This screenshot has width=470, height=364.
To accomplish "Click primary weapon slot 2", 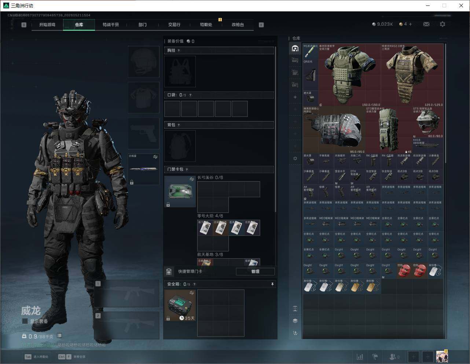I will [x=126, y=326].
